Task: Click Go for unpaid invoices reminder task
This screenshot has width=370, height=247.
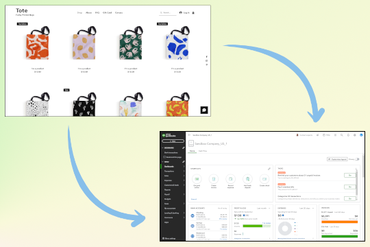Action: [350, 176]
